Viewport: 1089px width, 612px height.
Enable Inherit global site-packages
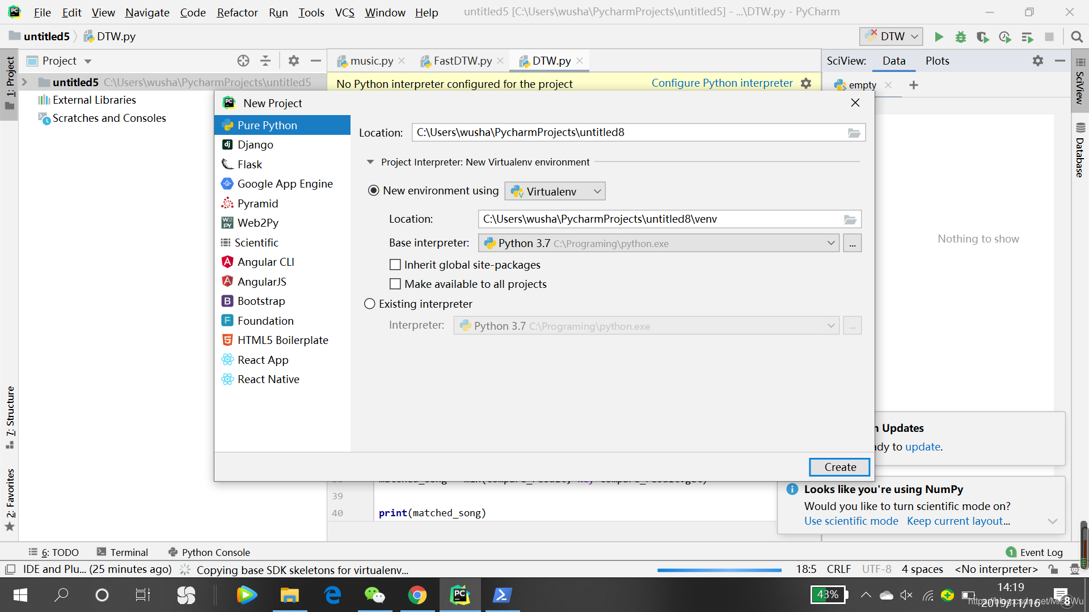click(x=395, y=265)
